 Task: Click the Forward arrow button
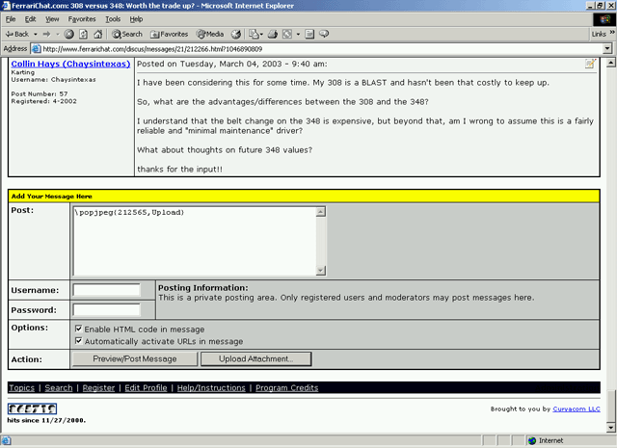[47, 35]
